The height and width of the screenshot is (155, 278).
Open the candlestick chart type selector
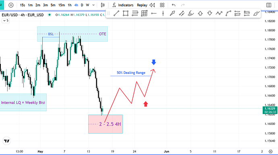click(103, 5)
